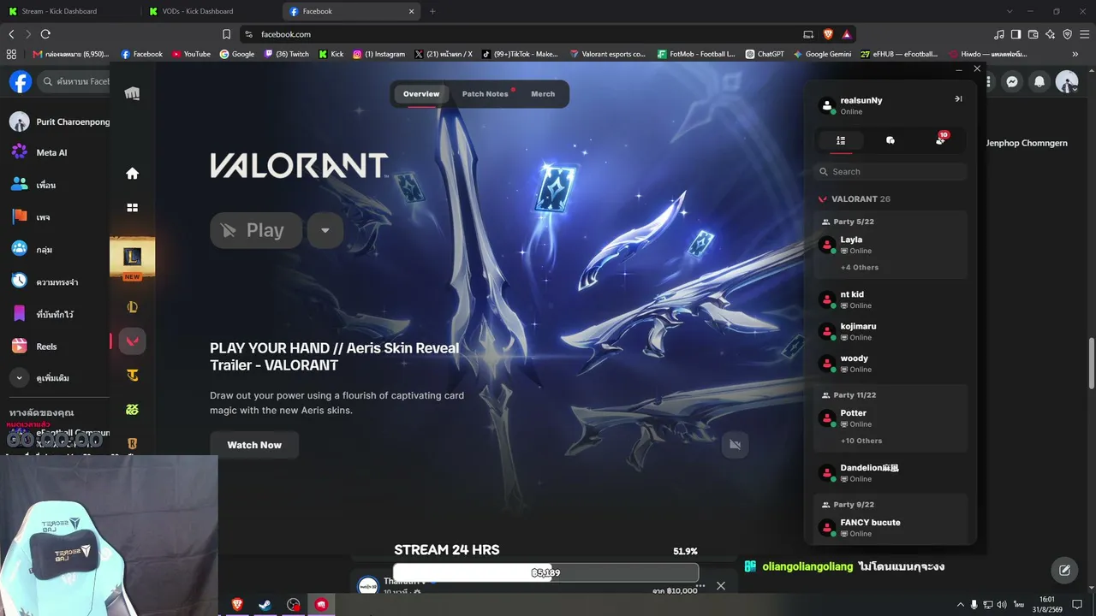Open the ChatGPT bookmark

tap(765, 54)
